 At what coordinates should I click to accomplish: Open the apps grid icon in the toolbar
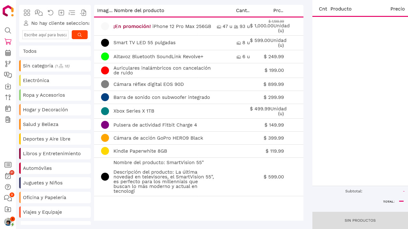[x=27, y=13]
